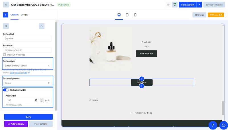Screen dimensions: 228x130
Task: Click Save as template button
Action: (x=214, y=5)
